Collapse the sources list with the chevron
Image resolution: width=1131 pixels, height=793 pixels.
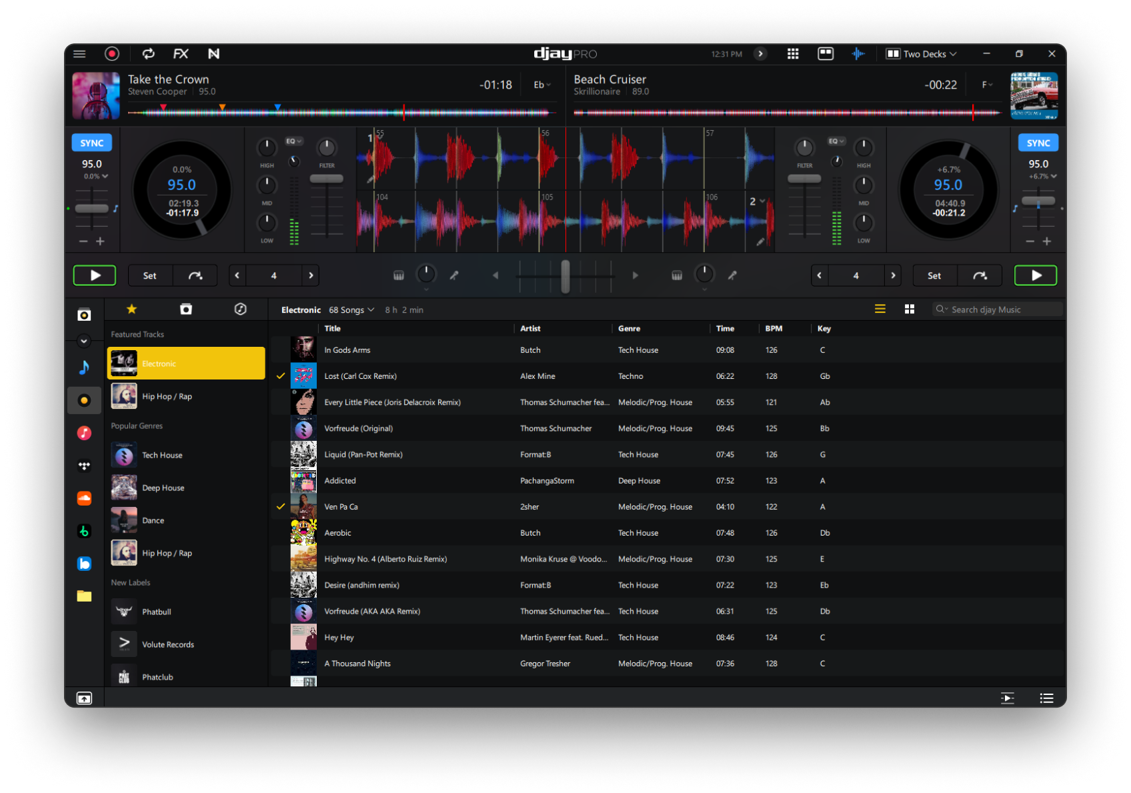click(x=84, y=341)
